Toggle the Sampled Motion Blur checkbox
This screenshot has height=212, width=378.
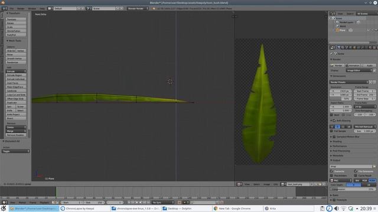(334, 137)
